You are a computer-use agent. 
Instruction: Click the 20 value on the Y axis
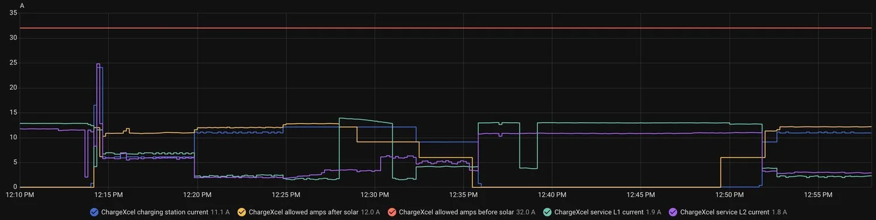pyautogui.click(x=13, y=88)
